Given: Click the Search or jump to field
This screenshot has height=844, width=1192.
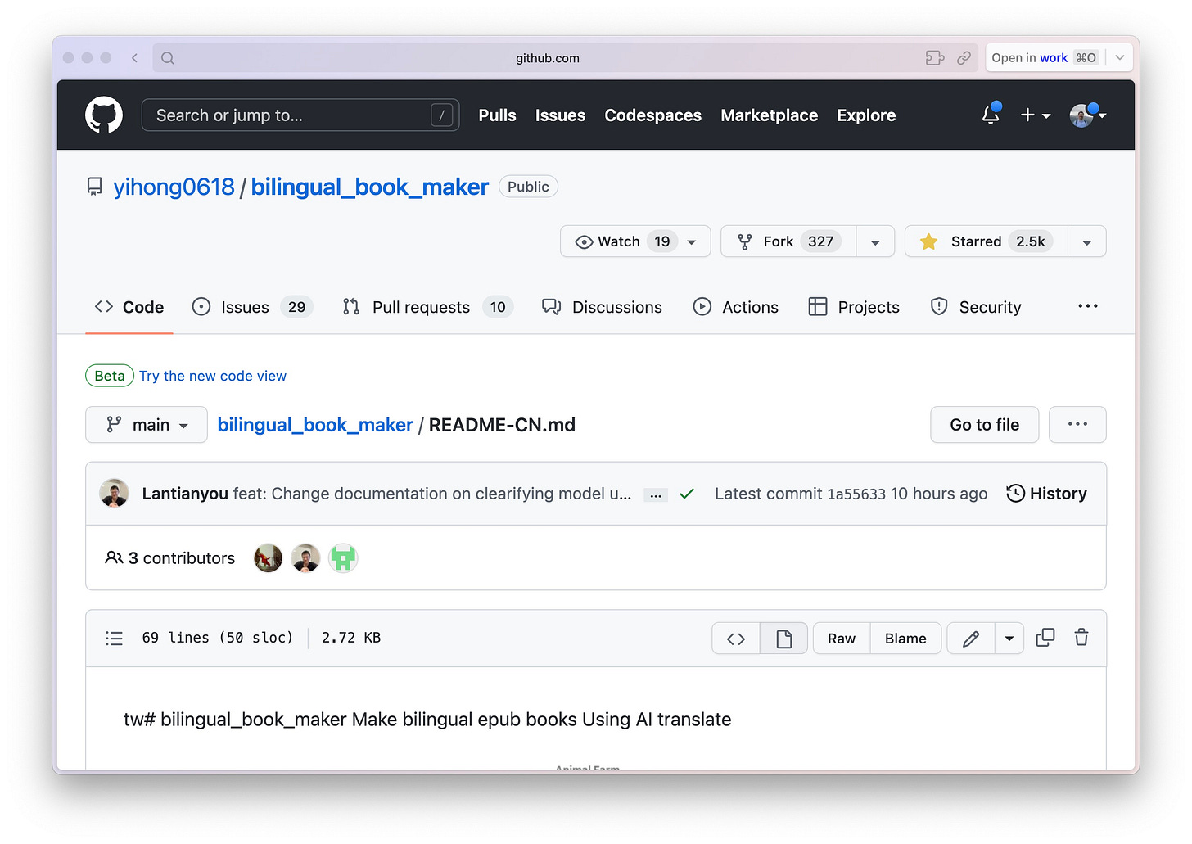Looking at the screenshot, I should (x=300, y=115).
